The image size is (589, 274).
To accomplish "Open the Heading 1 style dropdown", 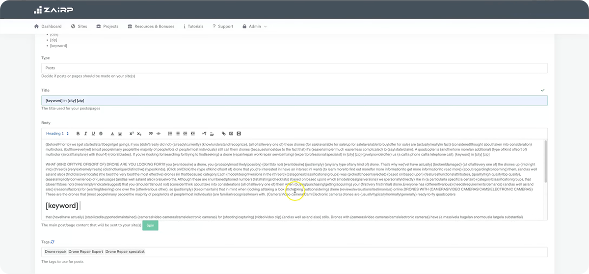I will point(57,134).
